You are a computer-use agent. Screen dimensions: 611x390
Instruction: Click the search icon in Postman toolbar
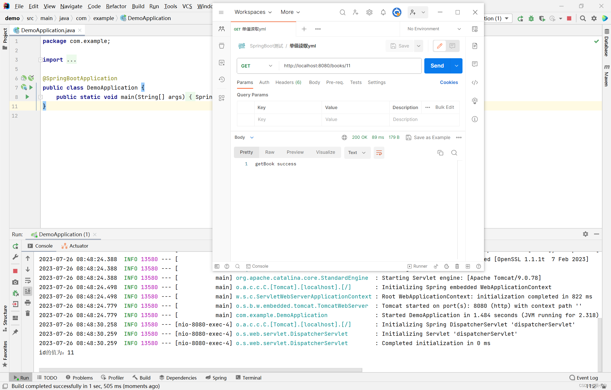point(342,12)
